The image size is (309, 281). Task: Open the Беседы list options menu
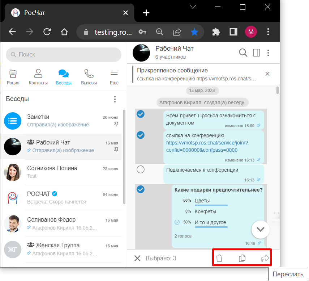[115, 99]
